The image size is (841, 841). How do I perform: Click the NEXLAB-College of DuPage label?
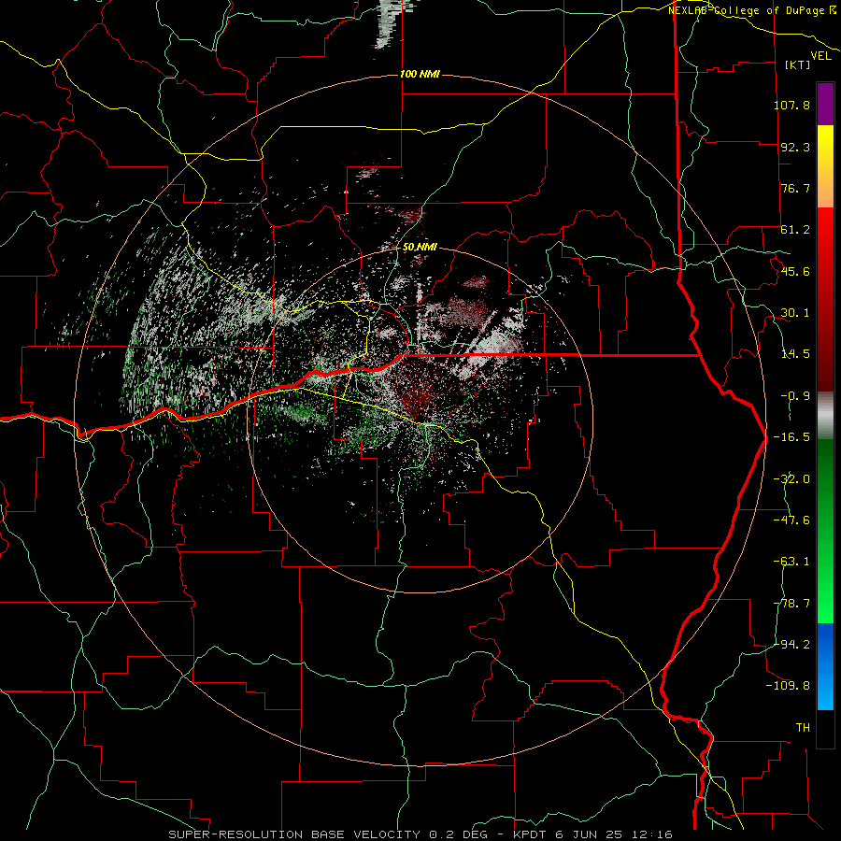751,10
